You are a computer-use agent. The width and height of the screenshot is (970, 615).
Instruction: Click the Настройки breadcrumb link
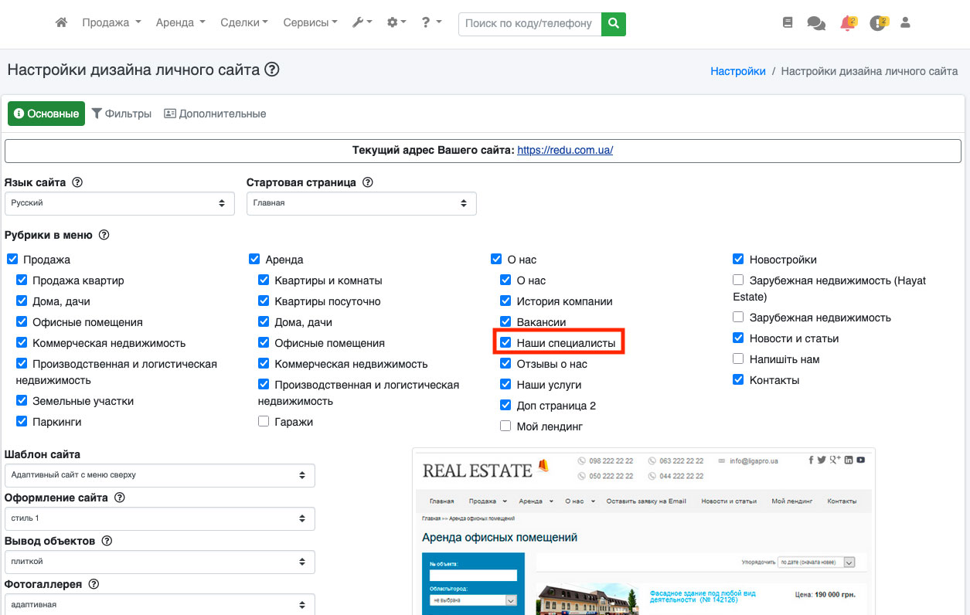pos(737,71)
